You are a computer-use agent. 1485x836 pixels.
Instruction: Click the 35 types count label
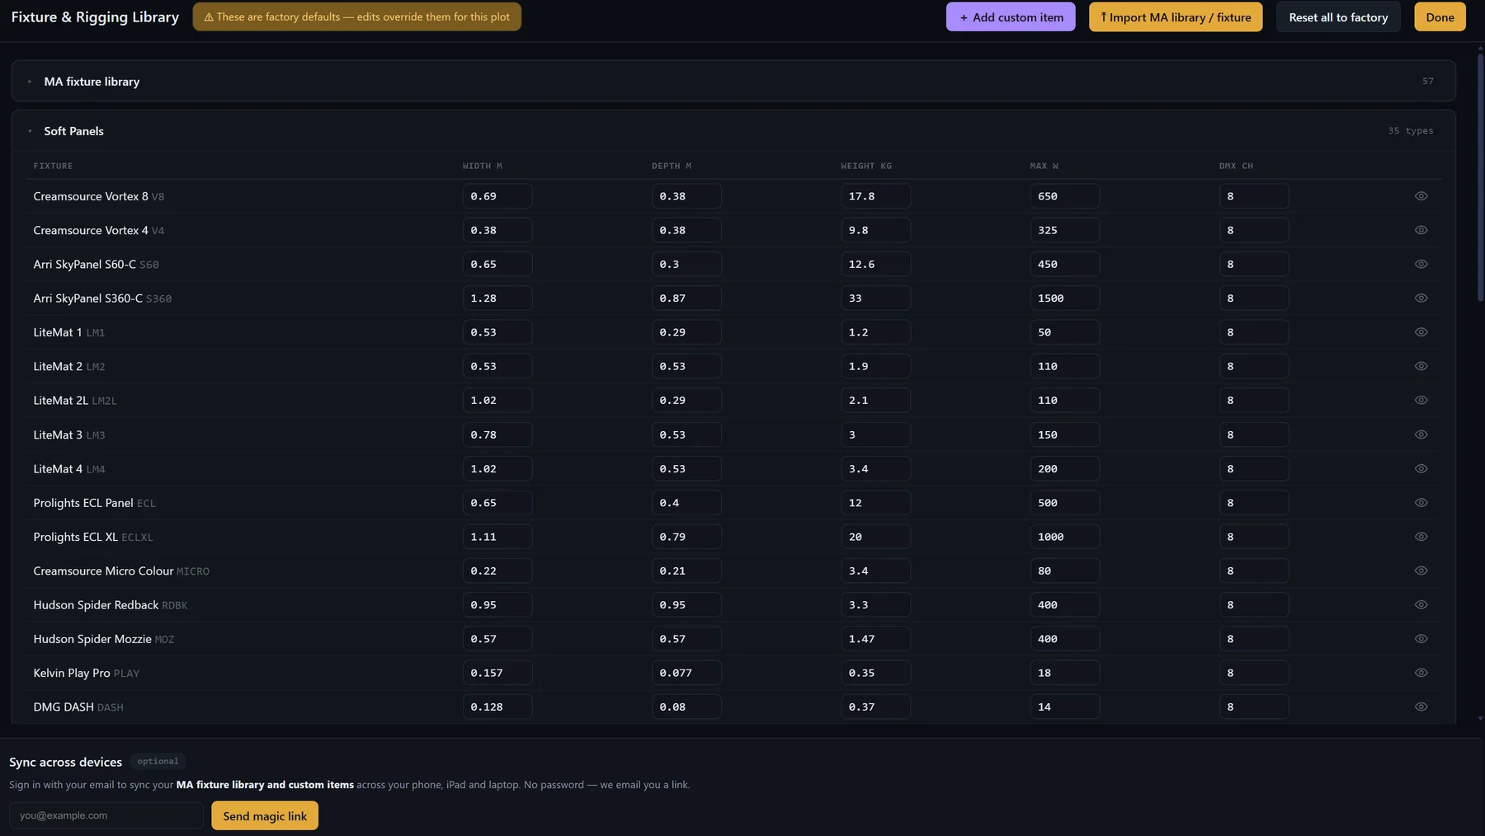click(1410, 130)
